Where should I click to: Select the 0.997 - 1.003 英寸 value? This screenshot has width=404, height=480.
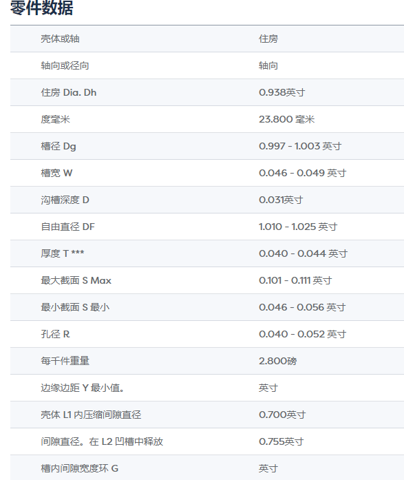(300, 146)
